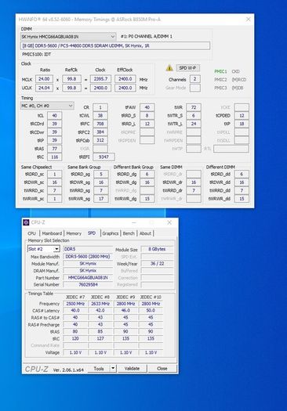Click the JEDEC #9 CAS# Latency 46.0 cell
The height and width of the screenshot is (411, 287).
coord(125,310)
